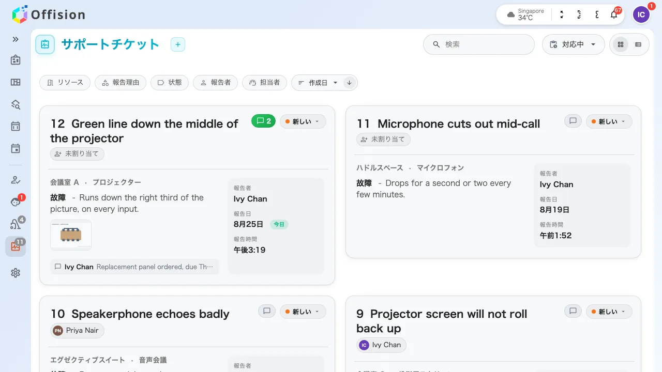The image size is (662, 372).
Task: Open the settings gear in sidebar
Action: click(x=16, y=273)
